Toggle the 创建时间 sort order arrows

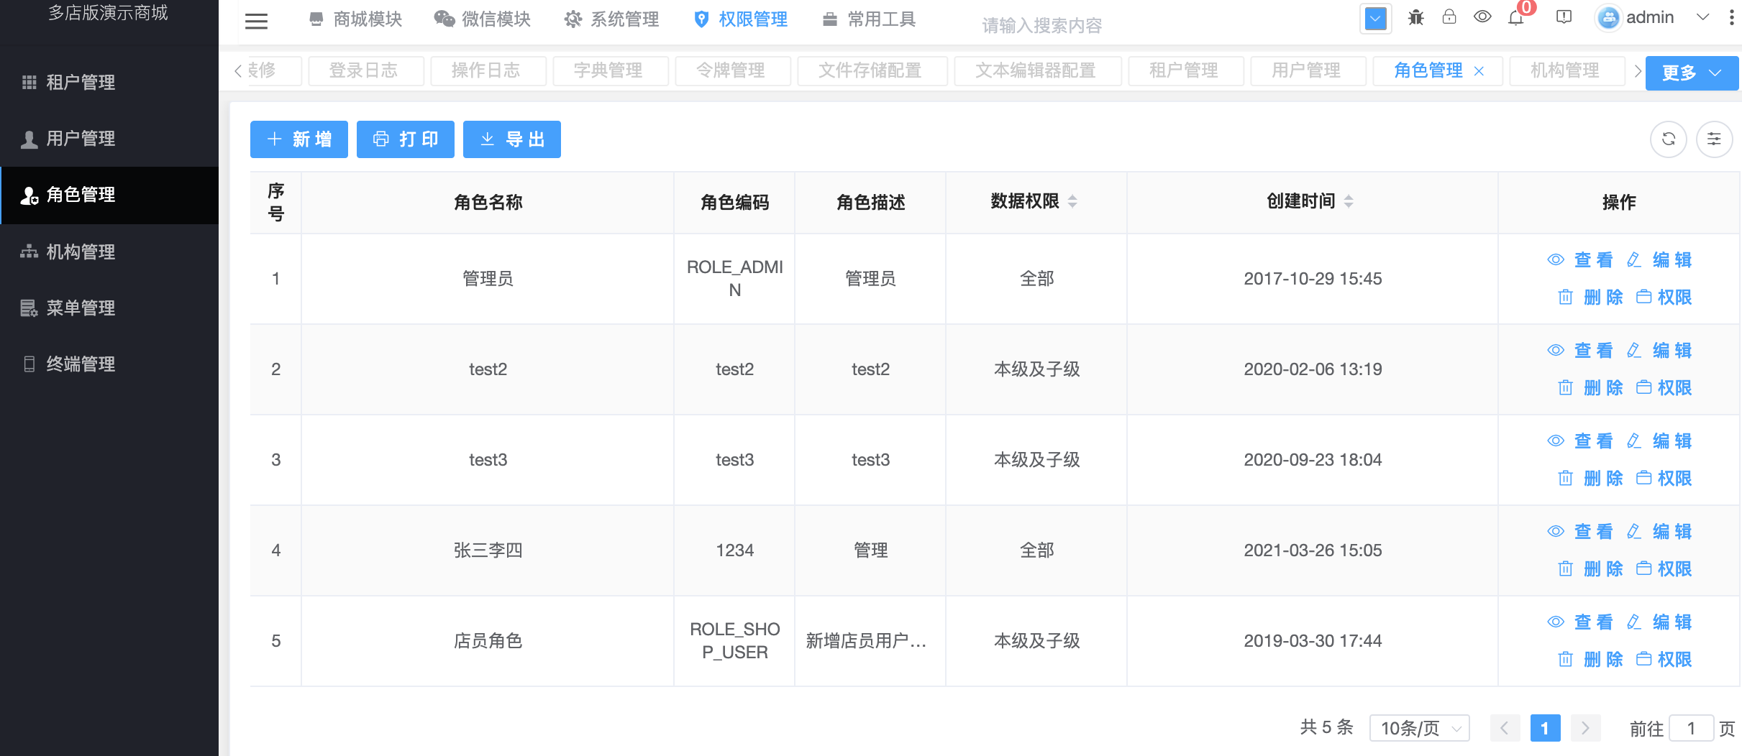[1348, 202]
